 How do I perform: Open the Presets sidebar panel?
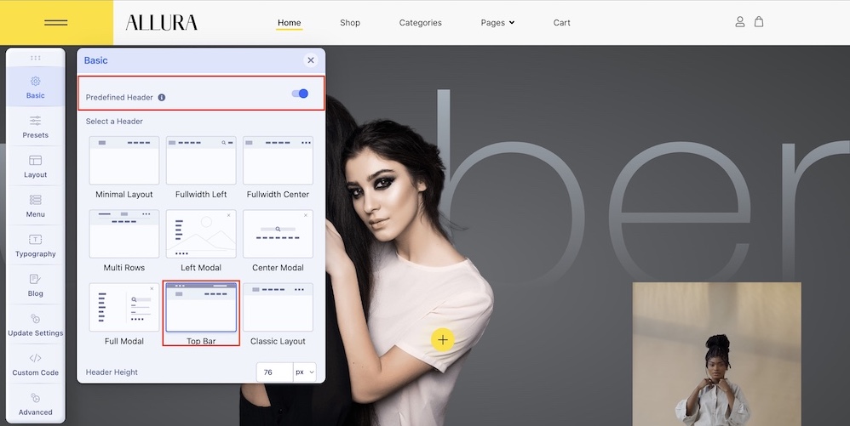(x=35, y=127)
